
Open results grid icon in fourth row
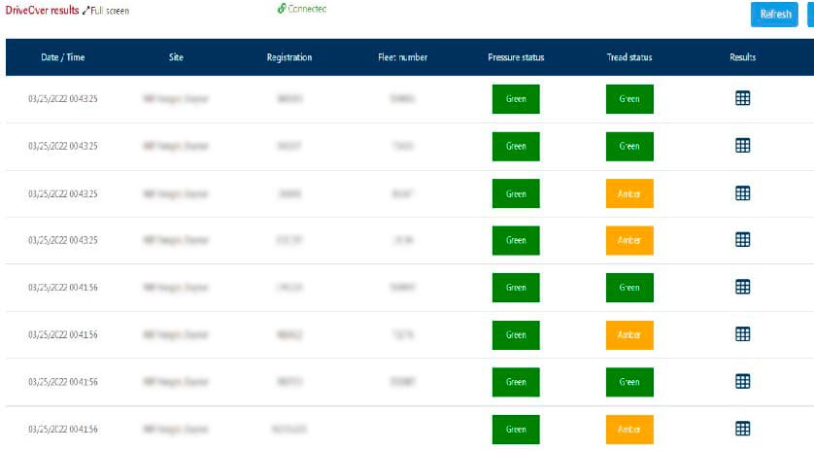[742, 240]
